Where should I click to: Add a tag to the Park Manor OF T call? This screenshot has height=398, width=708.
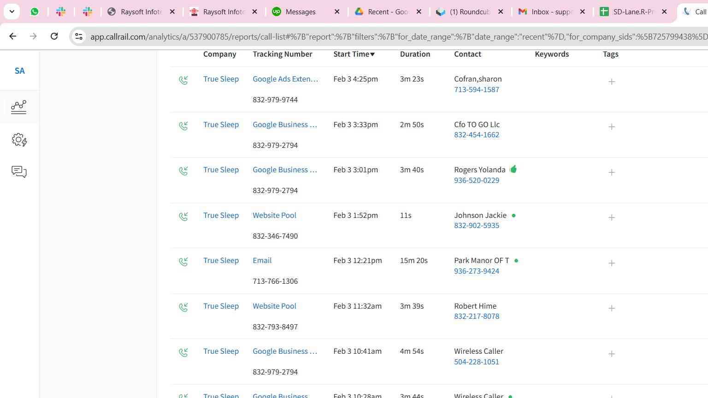tap(612, 263)
